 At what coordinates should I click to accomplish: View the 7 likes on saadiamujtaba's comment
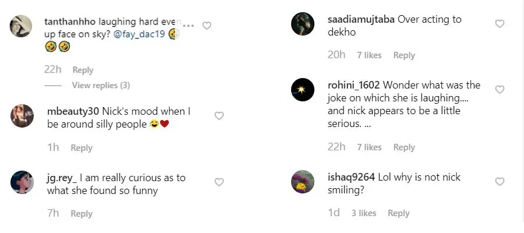point(369,55)
